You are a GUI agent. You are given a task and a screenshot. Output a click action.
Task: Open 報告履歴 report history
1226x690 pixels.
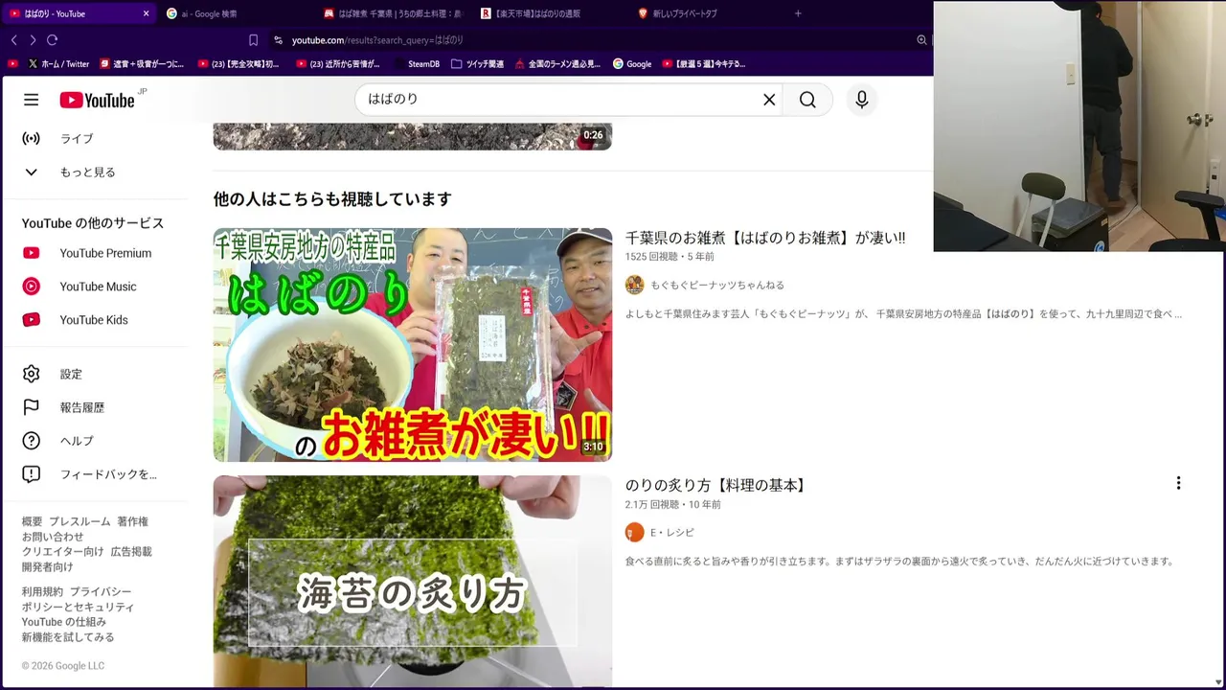click(x=95, y=407)
